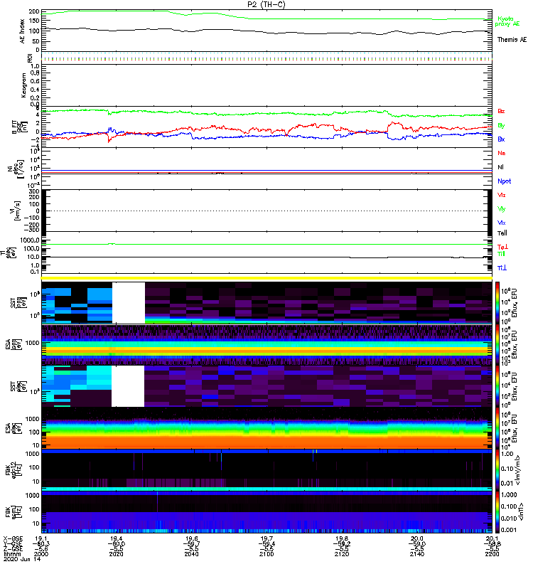Select the blue Vix velocity legend label
The width and height of the screenshot is (533, 569).
(501, 223)
